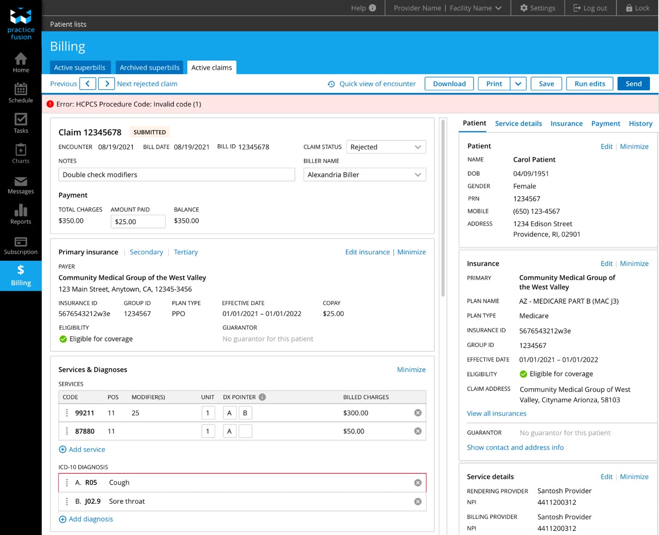Open Provider Name Facility Name dropdown
This screenshot has width=659, height=535.
[x=448, y=8]
